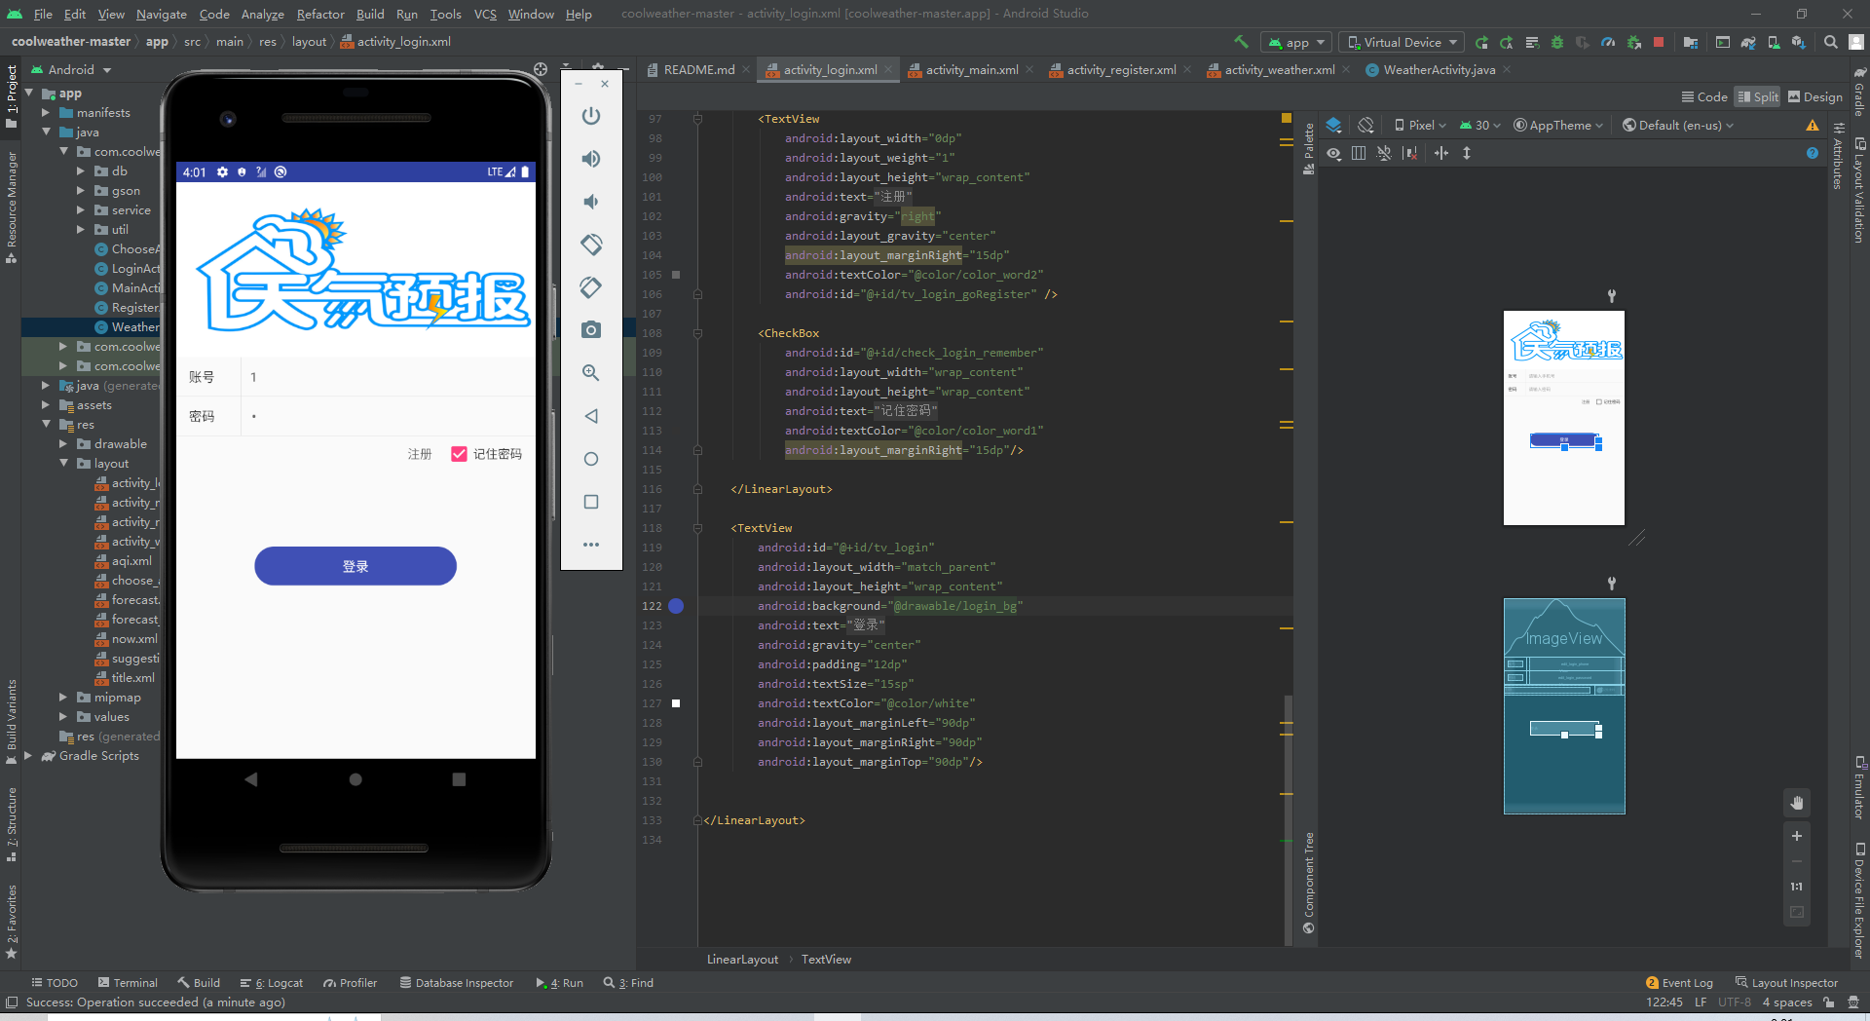Switch to the activity_register.xml tab

point(1121,70)
